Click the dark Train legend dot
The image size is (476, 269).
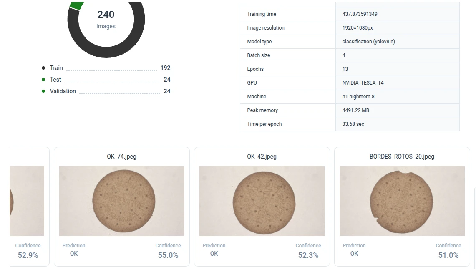pyautogui.click(x=43, y=68)
